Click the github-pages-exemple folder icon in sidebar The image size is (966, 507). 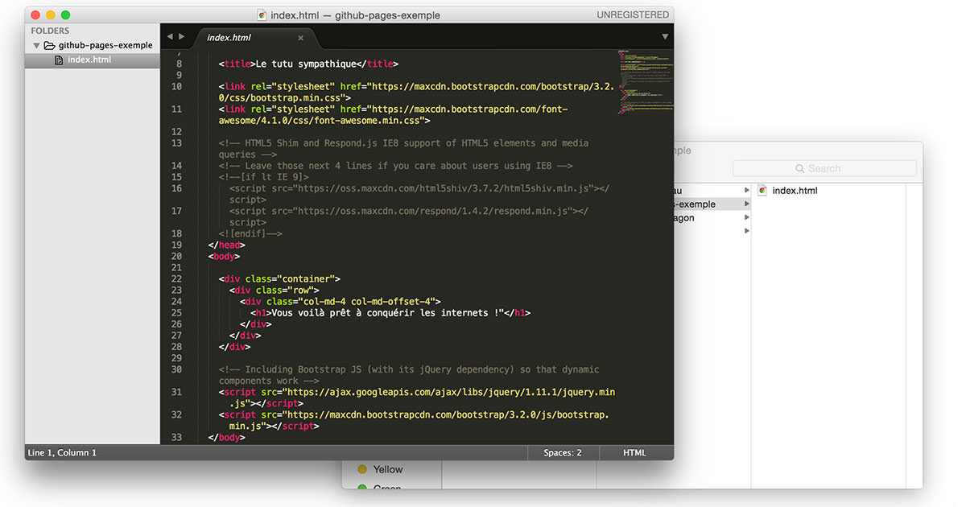pos(49,45)
